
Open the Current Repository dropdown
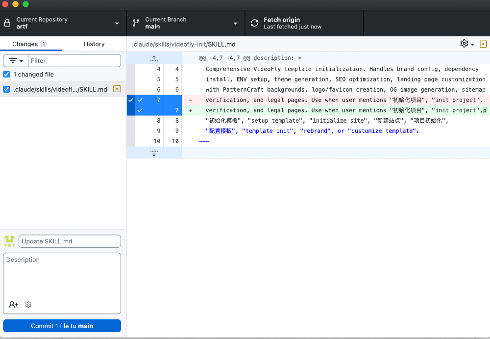click(x=63, y=23)
